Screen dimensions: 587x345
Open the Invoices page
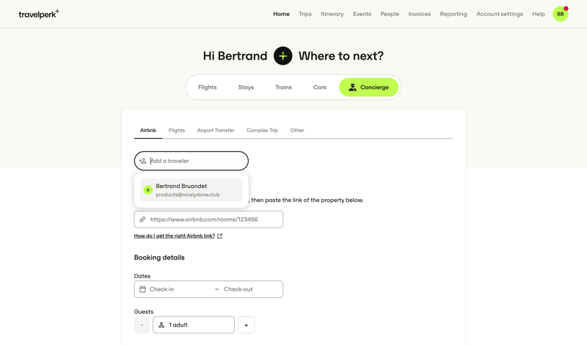[x=419, y=14]
